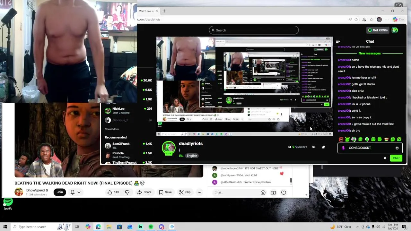Click the English language tag
This screenshot has height=231, width=411.
coord(192,156)
